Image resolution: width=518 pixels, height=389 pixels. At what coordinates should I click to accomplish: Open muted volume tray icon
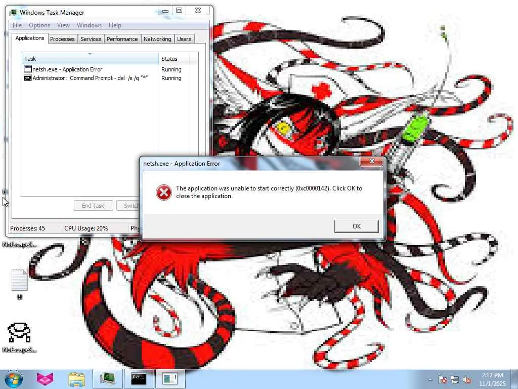coord(467,380)
